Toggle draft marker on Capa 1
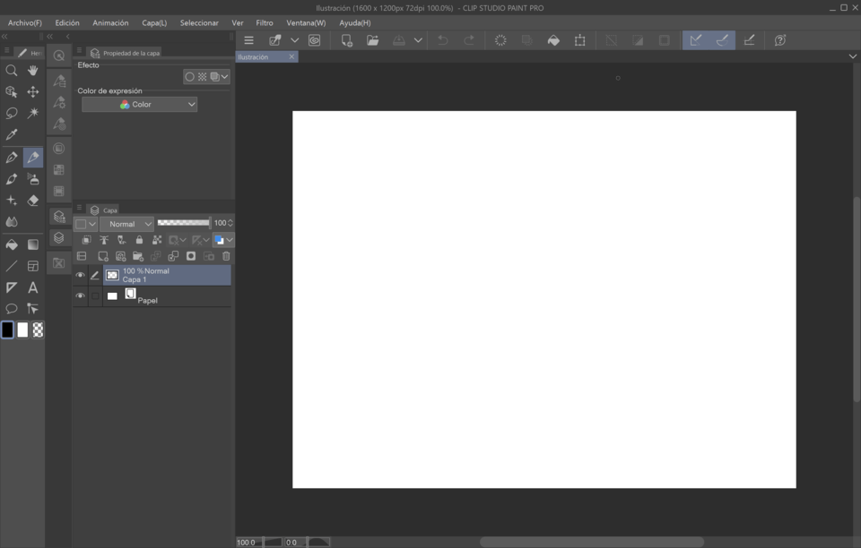This screenshot has height=548, width=861. click(94, 274)
